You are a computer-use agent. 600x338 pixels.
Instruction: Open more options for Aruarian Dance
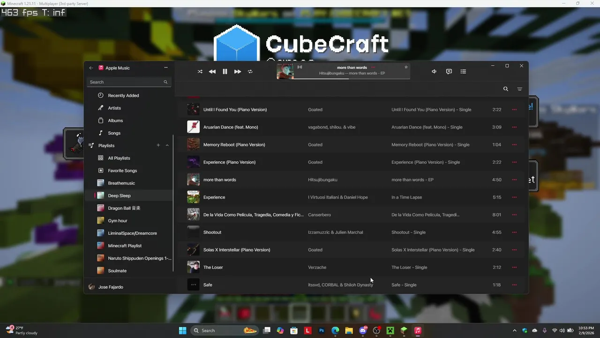[514, 127]
